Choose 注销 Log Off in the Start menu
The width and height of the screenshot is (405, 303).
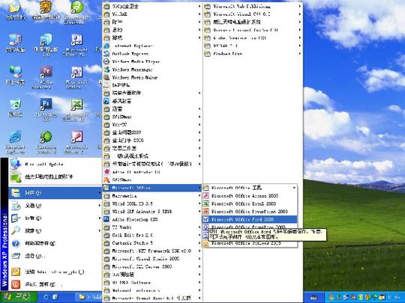(55, 272)
